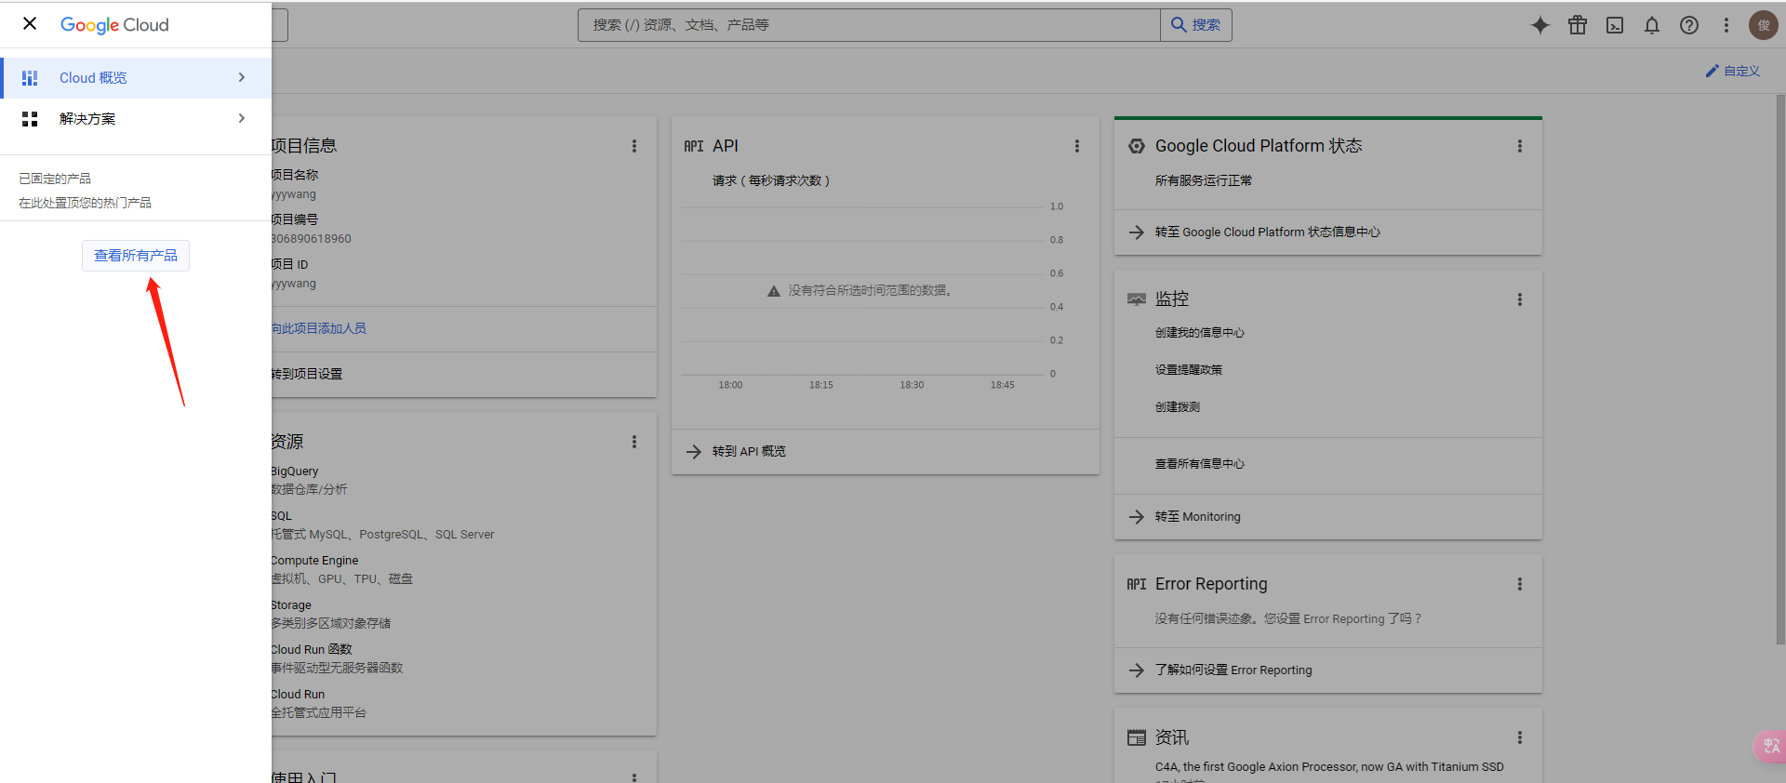
Task: Open Gemini AI sparkle icon
Action: [x=1540, y=25]
